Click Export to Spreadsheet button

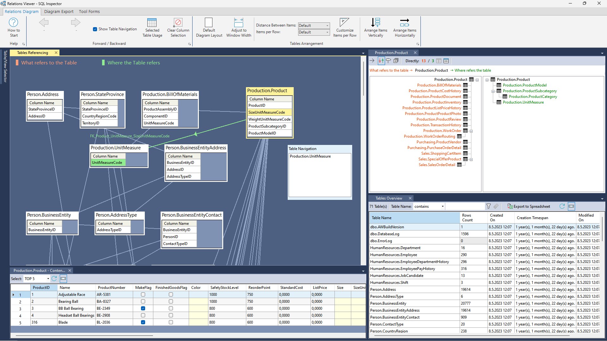point(529,206)
